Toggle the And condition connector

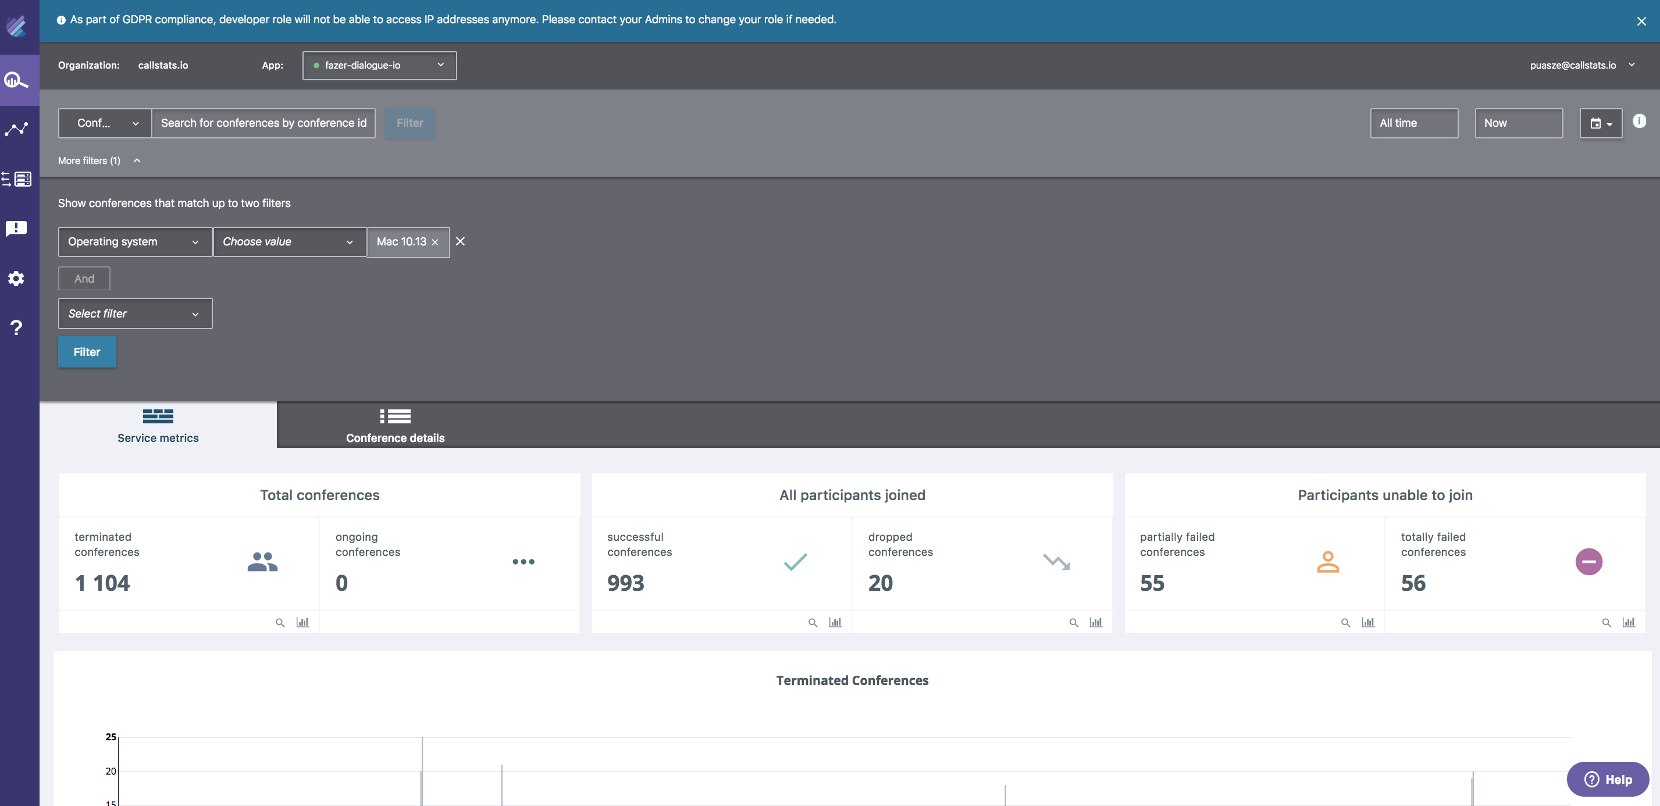pos(84,279)
